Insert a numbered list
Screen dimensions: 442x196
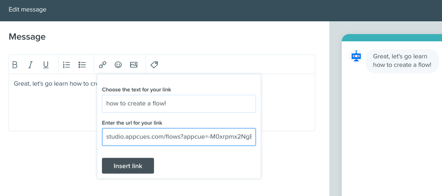point(67,65)
